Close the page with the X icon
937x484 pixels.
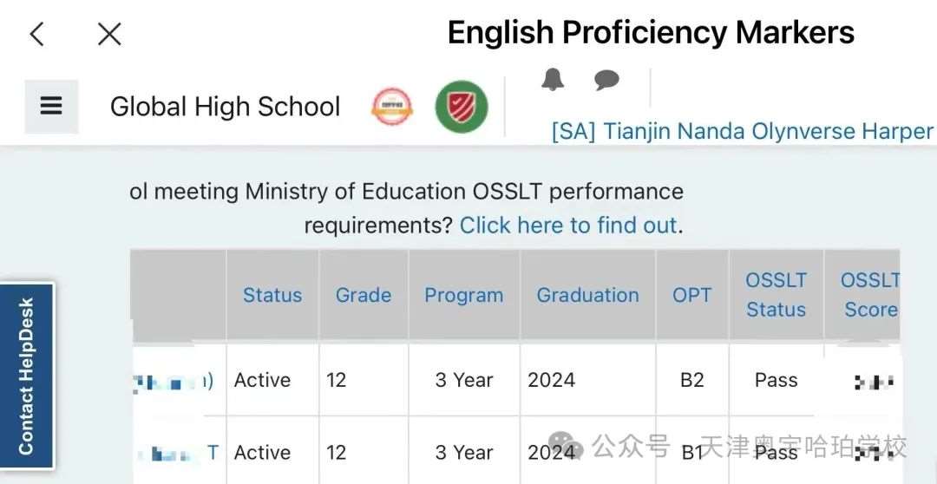[109, 34]
